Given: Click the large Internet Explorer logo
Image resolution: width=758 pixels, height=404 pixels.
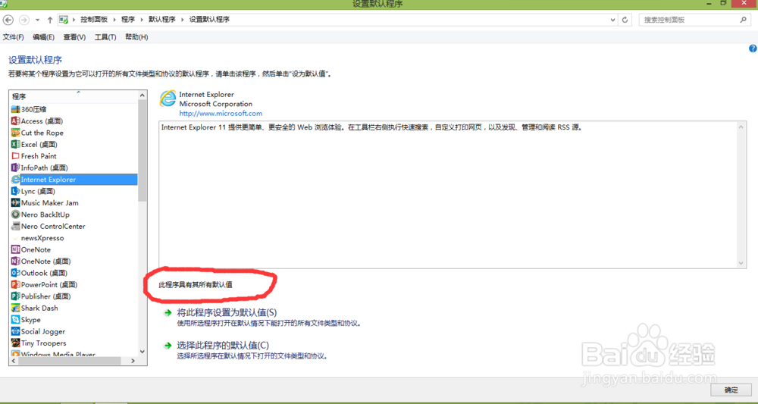Looking at the screenshot, I should pos(168,99).
